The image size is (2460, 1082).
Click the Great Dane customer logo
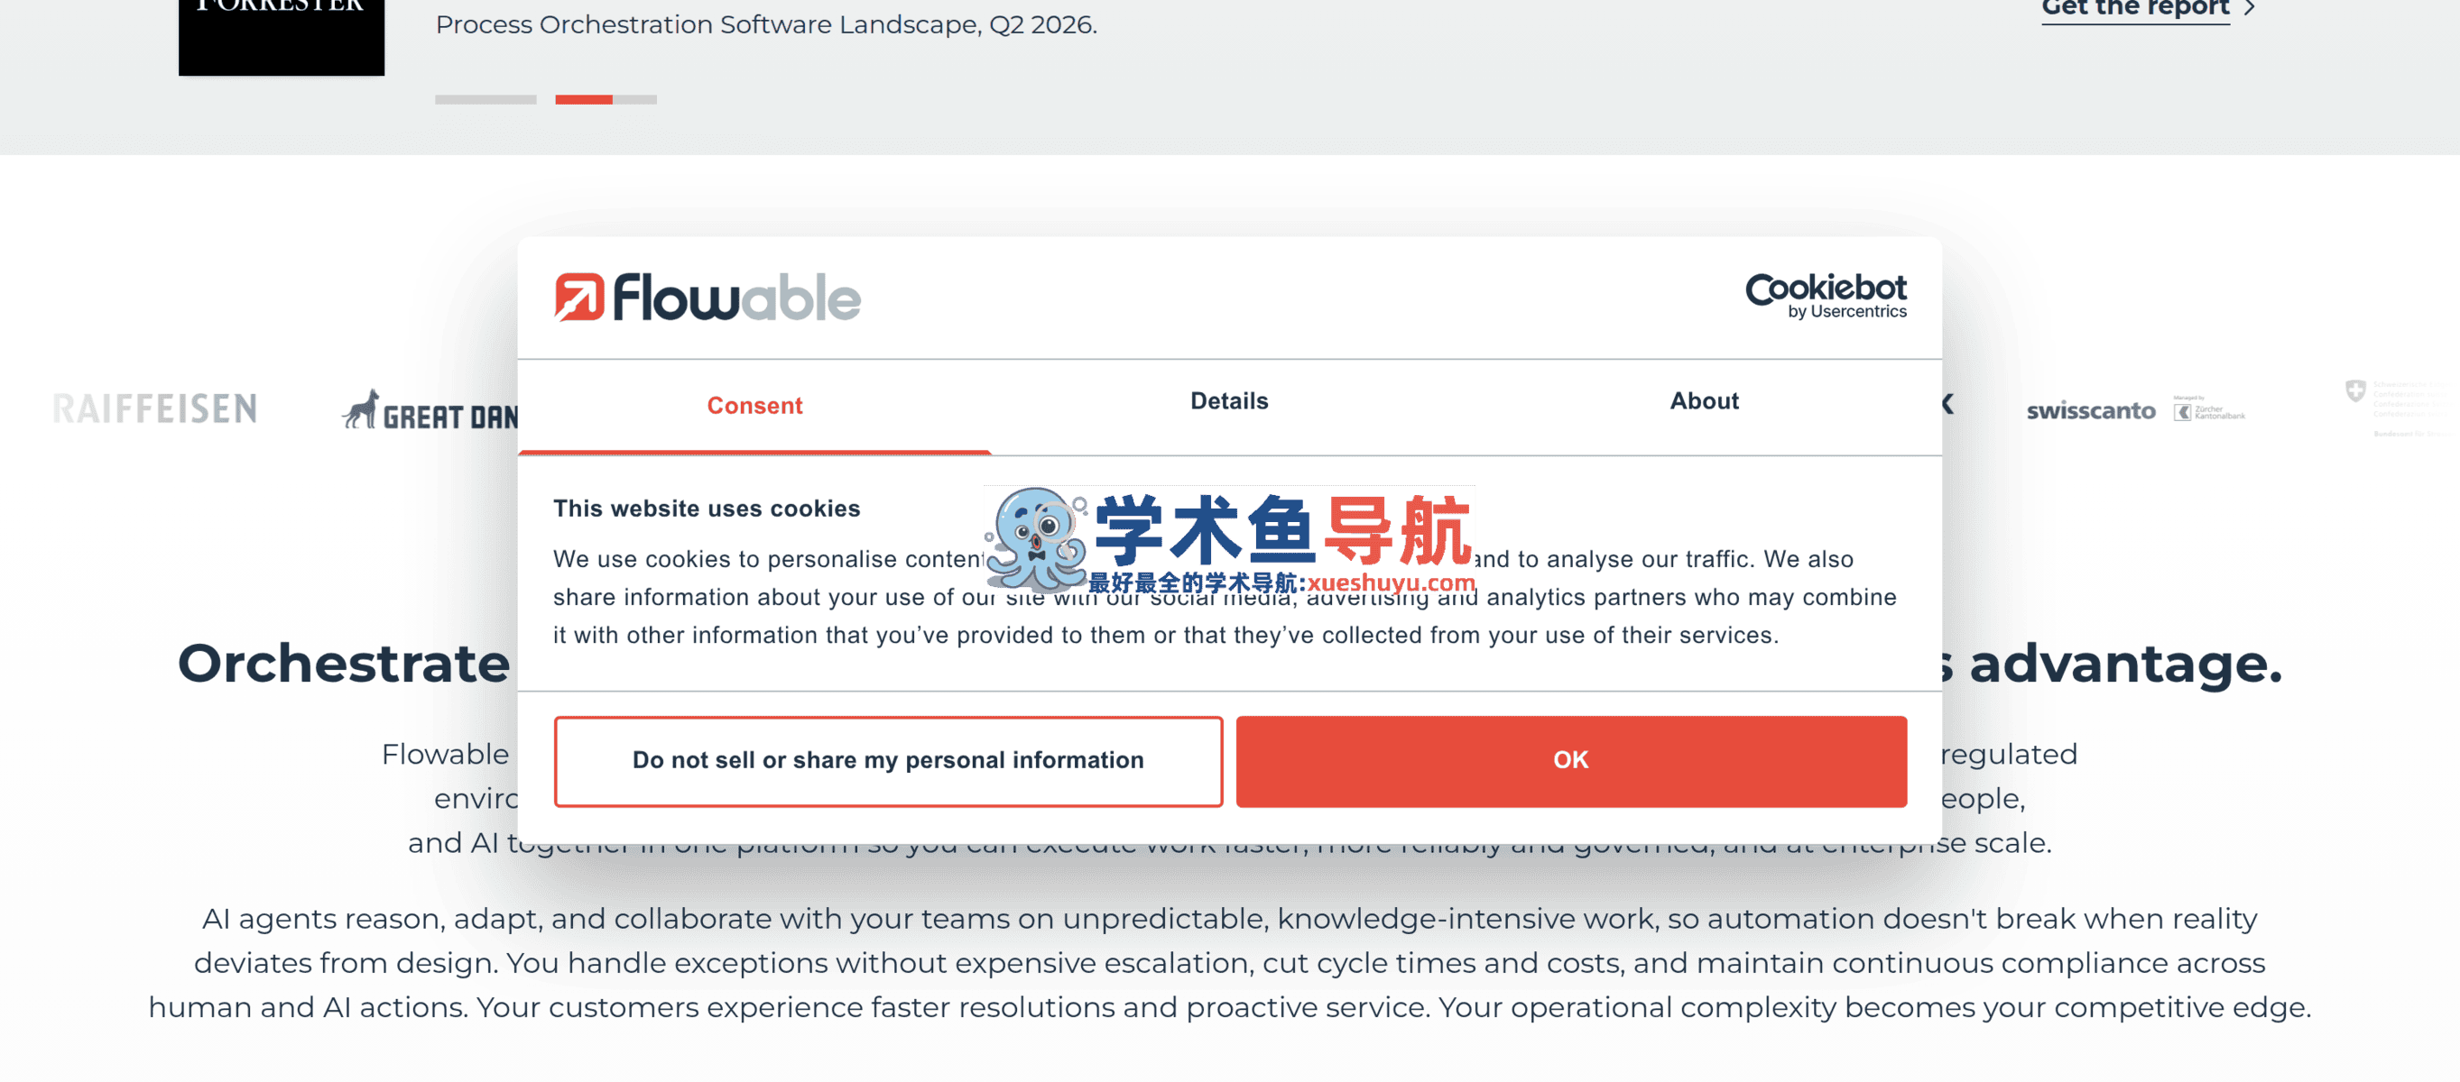tap(430, 410)
